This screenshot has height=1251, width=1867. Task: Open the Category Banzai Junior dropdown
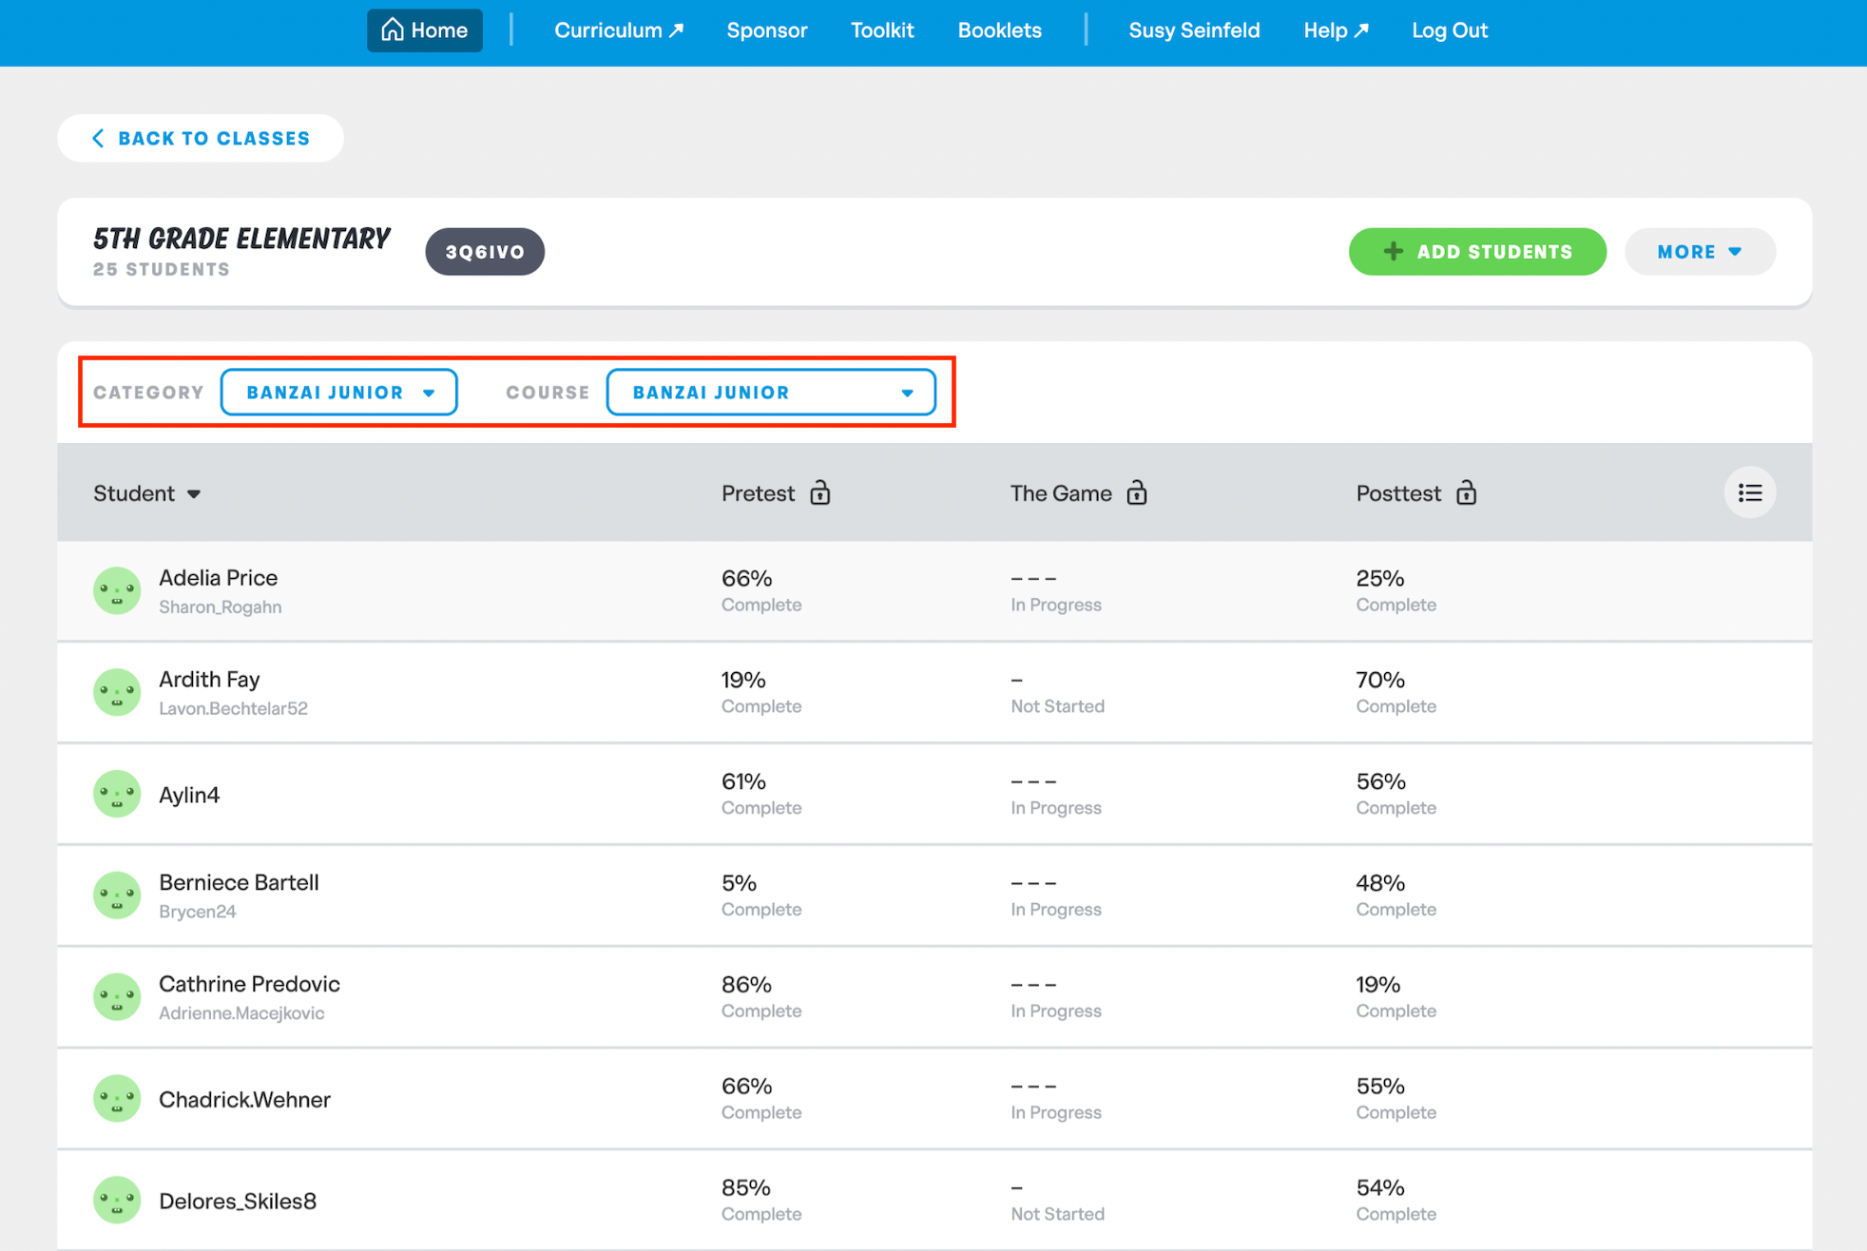pos(338,392)
